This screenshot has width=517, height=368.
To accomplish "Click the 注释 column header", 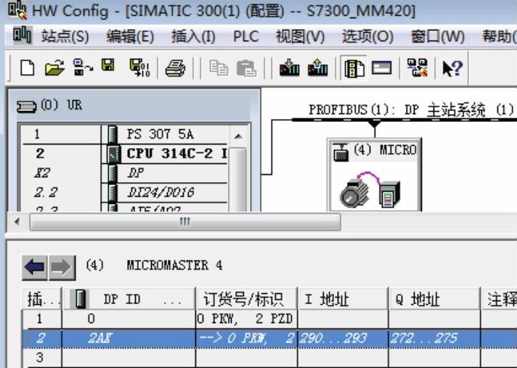I will click(499, 299).
